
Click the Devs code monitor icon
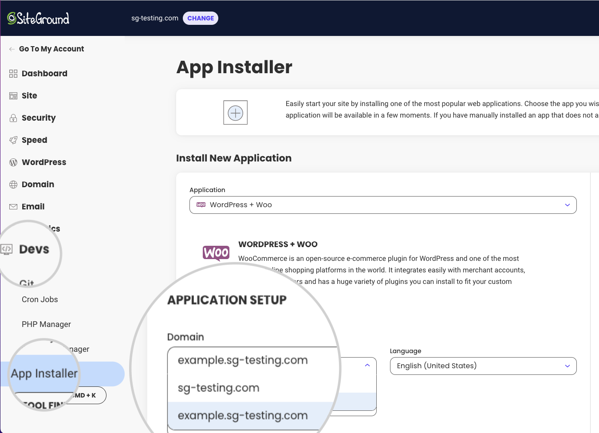click(7, 249)
